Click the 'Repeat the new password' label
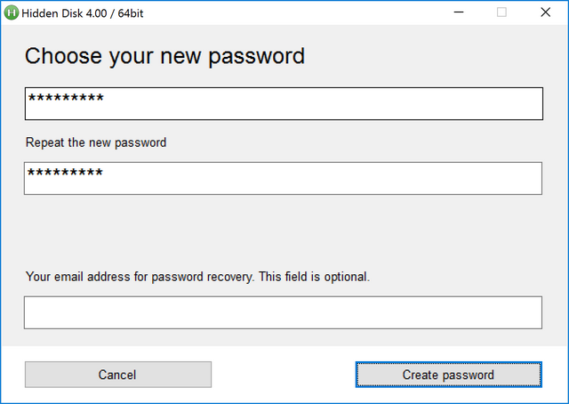569x404 pixels. coord(96,142)
